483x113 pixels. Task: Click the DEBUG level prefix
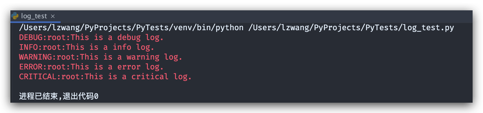tap(31, 37)
